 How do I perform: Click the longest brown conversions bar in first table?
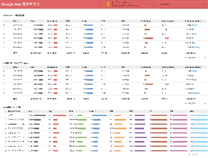click(149, 38)
